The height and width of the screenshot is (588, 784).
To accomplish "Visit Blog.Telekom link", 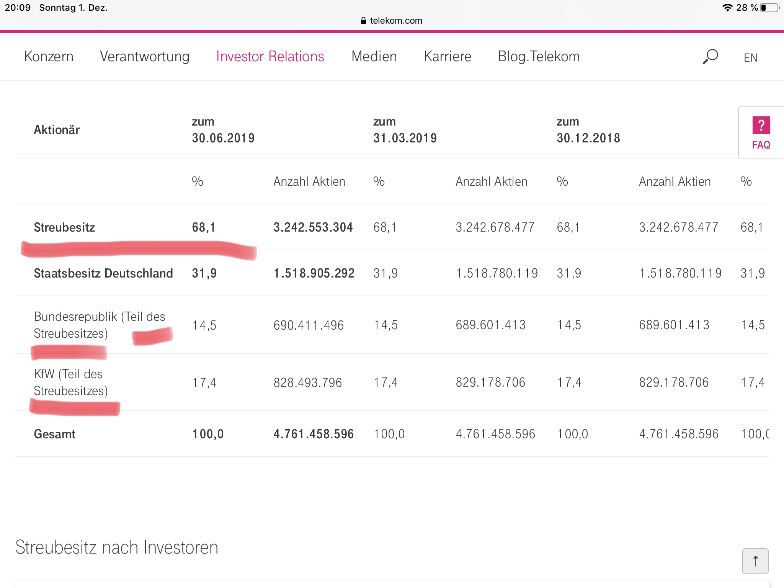I will 538,56.
